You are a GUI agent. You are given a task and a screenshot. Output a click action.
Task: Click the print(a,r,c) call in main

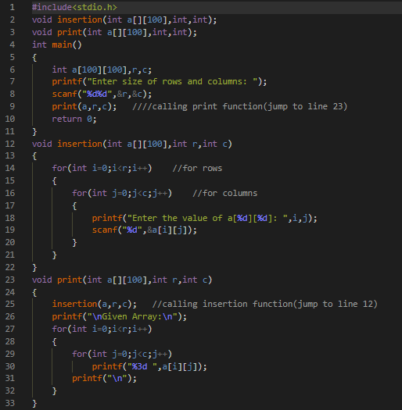coord(84,107)
